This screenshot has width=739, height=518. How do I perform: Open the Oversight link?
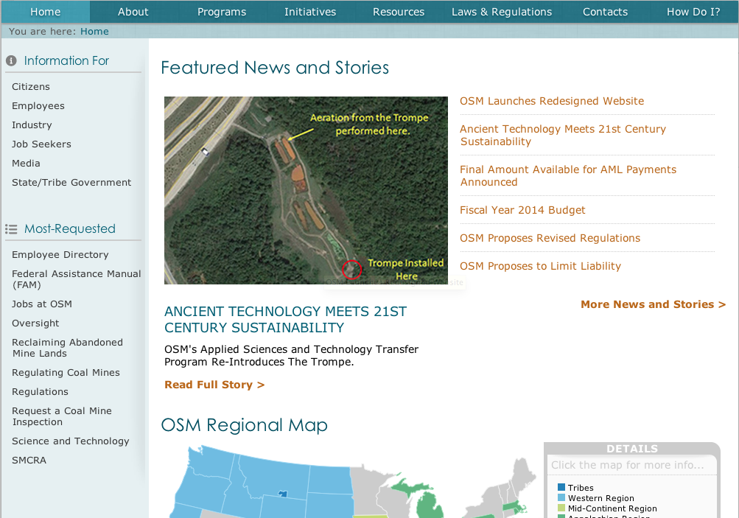pyautogui.click(x=35, y=323)
